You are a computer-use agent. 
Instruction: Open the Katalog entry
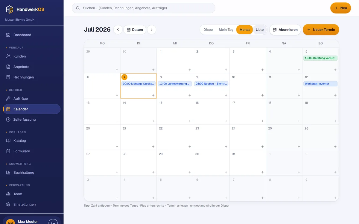click(32, 141)
